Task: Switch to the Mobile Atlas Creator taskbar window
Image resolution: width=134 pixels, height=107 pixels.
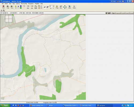Action: click(71, 105)
